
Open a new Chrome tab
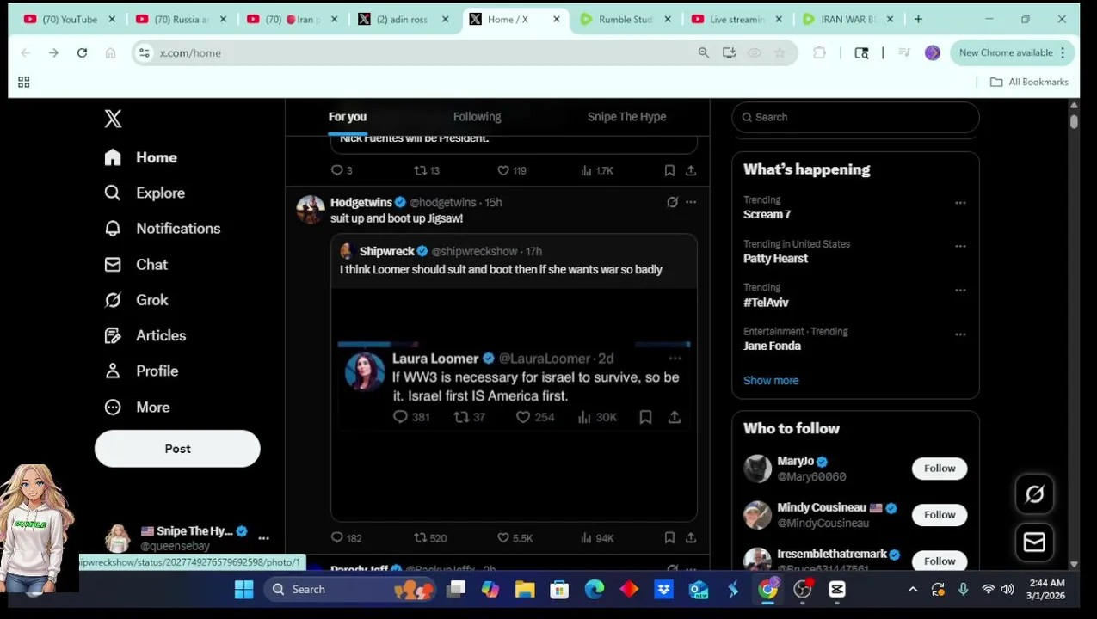pyautogui.click(x=918, y=19)
